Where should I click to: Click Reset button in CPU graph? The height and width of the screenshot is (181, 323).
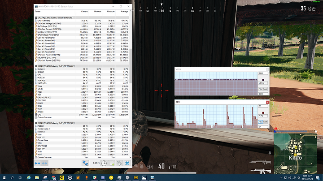[x=265, y=122]
